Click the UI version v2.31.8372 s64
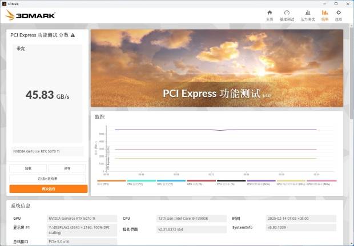Image resolution: width=354 pixels, height=246 pixels. click(191, 229)
